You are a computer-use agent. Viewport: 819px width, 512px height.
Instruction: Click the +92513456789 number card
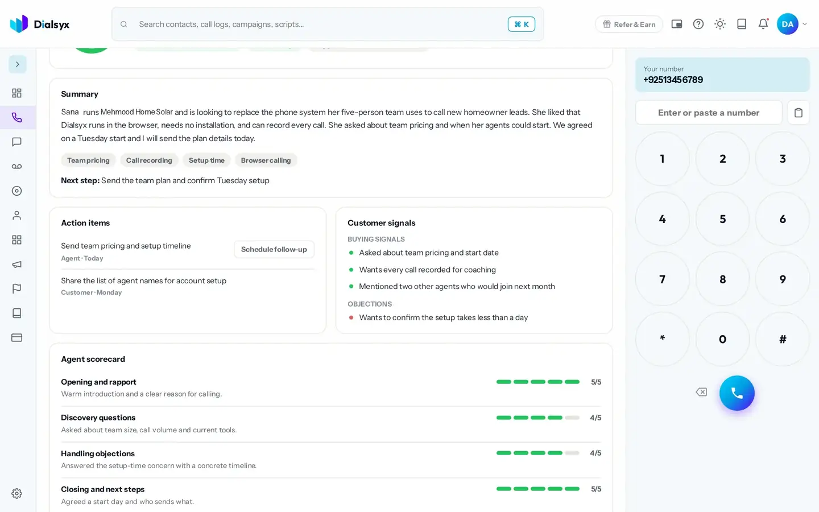pyautogui.click(x=722, y=75)
